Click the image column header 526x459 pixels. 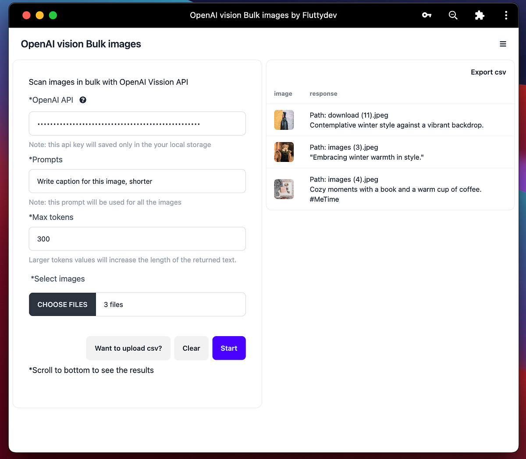(283, 93)
